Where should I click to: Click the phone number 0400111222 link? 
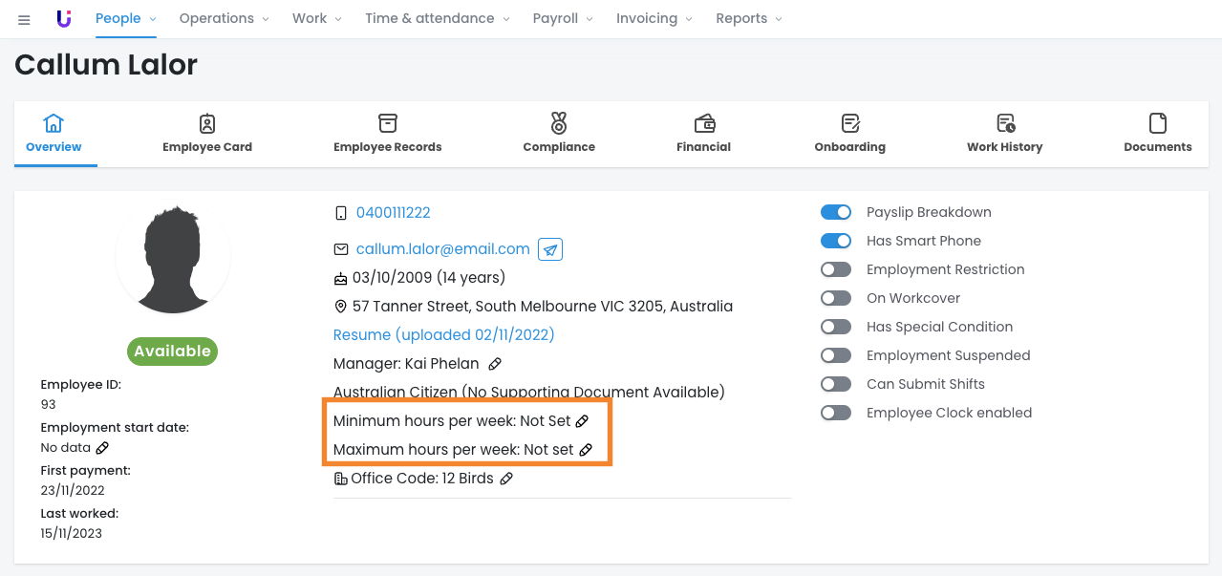[x=393, y=212]
